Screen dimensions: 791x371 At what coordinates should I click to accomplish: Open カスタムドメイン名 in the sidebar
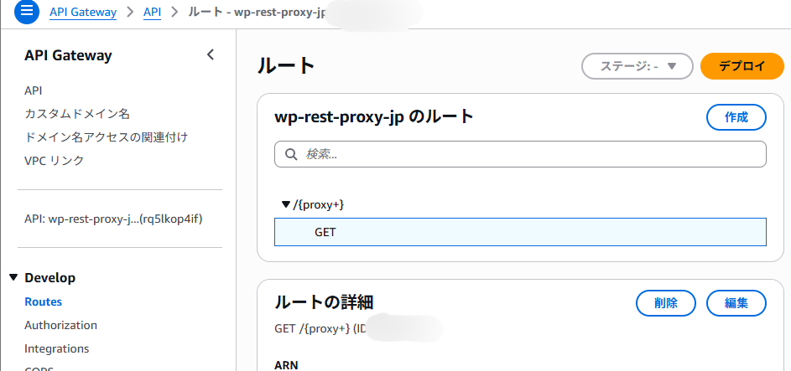point(76,114)
